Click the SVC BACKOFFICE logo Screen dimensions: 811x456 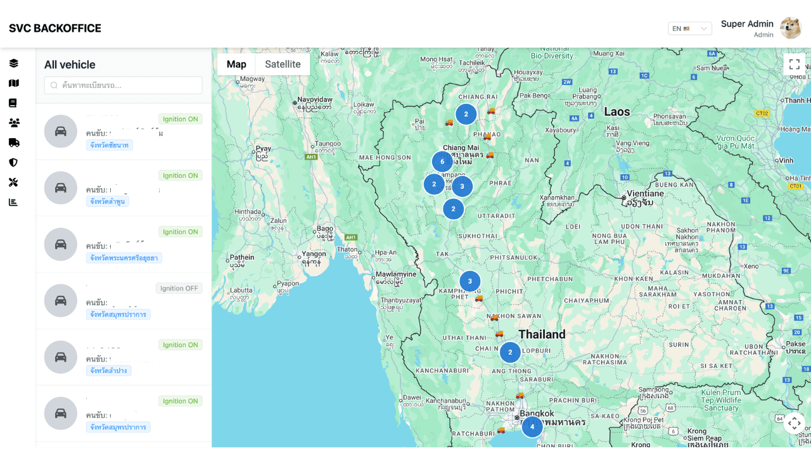pyautogui.click(x=55, y=28)
